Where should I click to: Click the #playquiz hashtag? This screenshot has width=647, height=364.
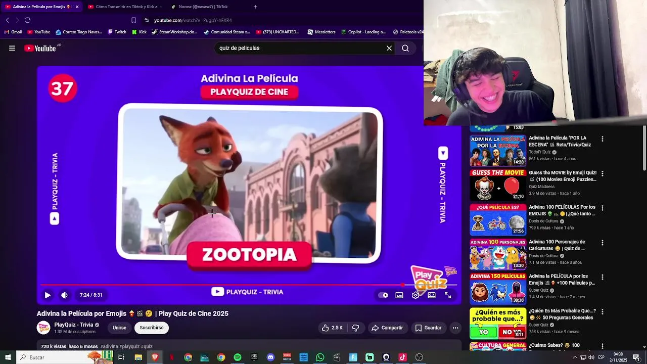tap(129, 346)
